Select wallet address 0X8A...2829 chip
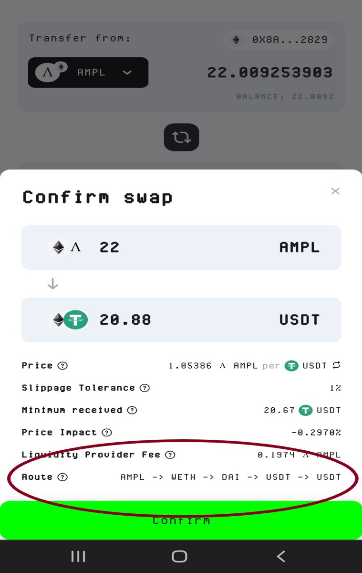362x573 pixels. (279, 40)
